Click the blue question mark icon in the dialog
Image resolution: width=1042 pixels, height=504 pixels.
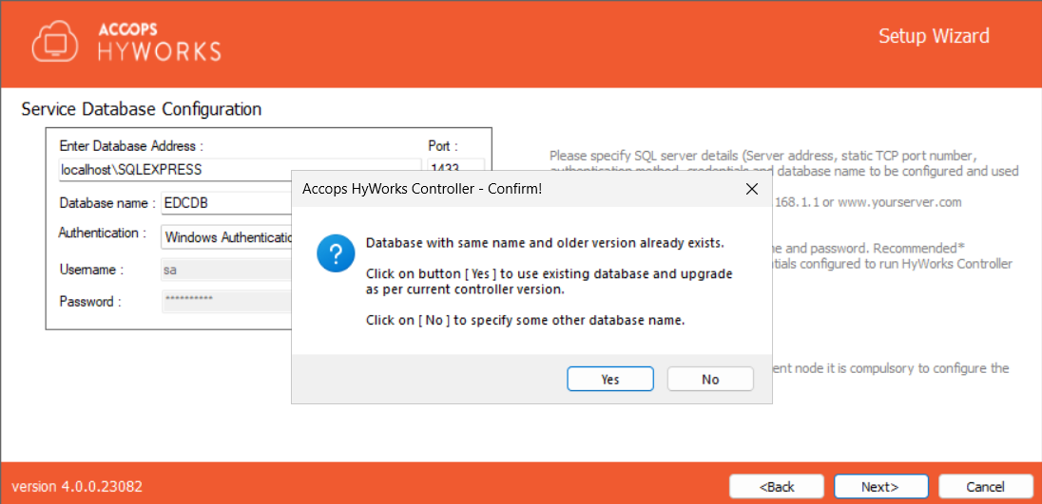click(x=336, y=255)
